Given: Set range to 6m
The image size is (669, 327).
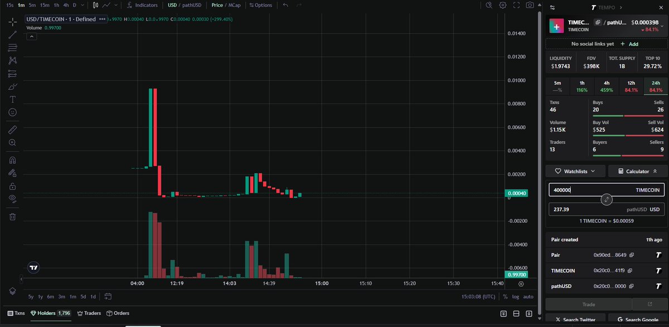Looking at the screenshot, I should point(51,296).
